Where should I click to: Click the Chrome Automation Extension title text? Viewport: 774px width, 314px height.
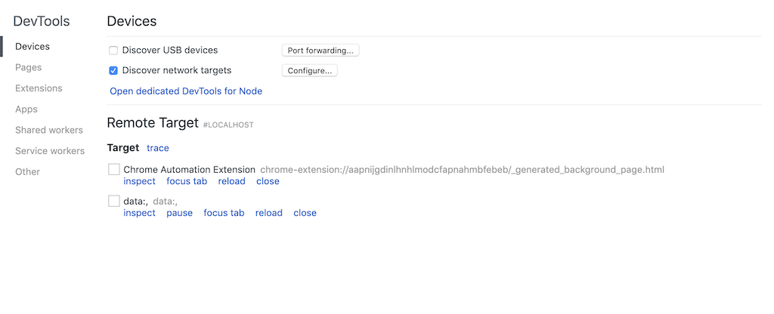point(190,170)
